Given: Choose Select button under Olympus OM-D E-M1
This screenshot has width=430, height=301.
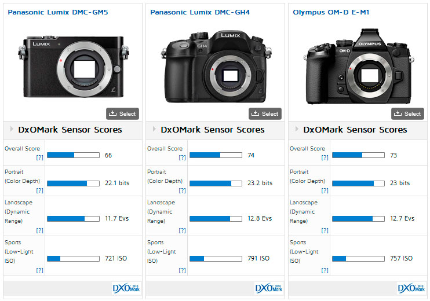Looking at the screenshot, I should coord(407,113).
